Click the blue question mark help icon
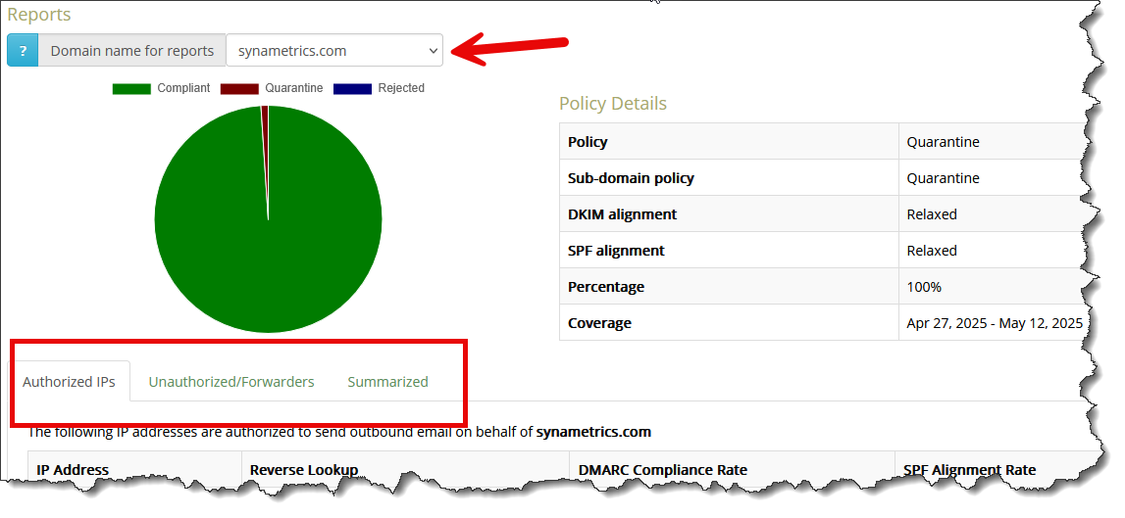This screenshot has height=518, width=1125. 23,51
